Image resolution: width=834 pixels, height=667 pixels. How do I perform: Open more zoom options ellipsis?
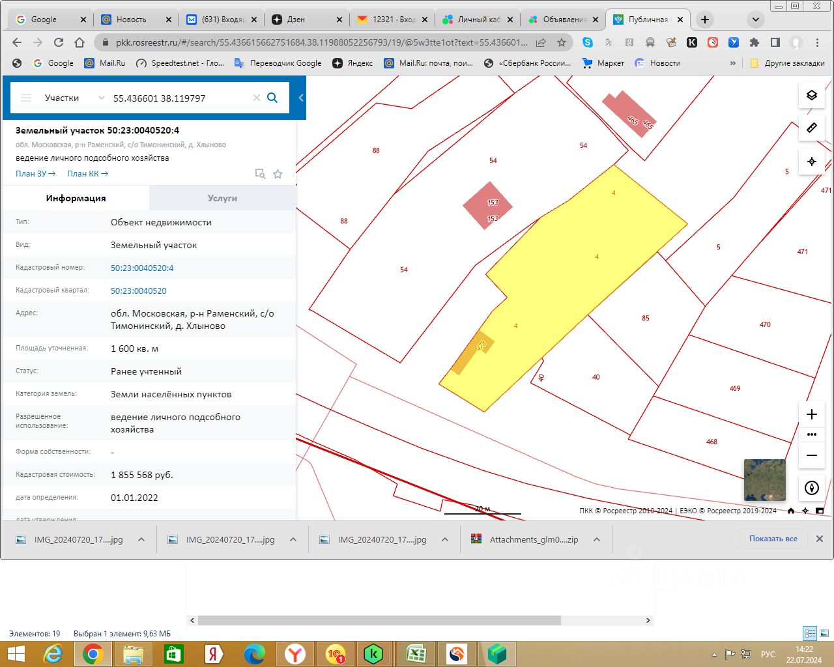tap(811, 434)
